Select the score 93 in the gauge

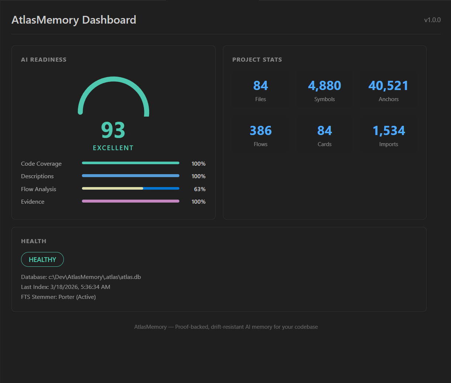(x=113, y=131)
